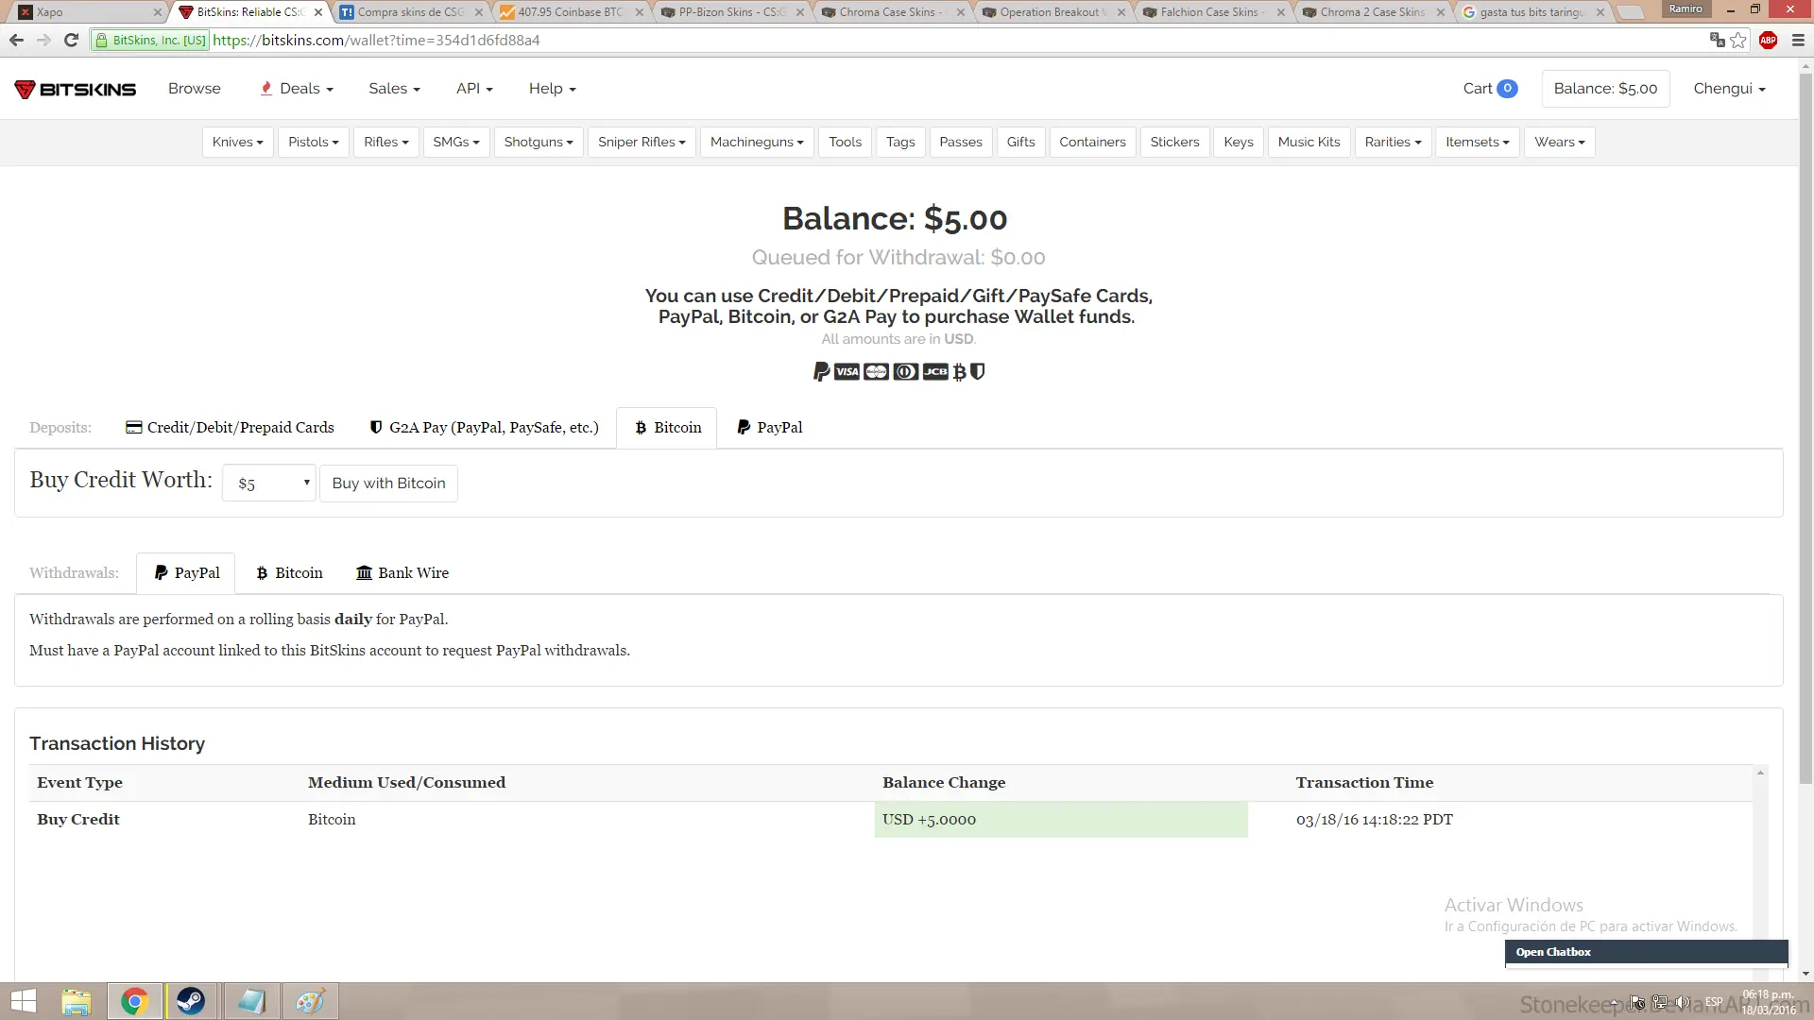
Task: Open the Chengui account dropdown
Action: pyautogui.click(x=1729, y=89)
